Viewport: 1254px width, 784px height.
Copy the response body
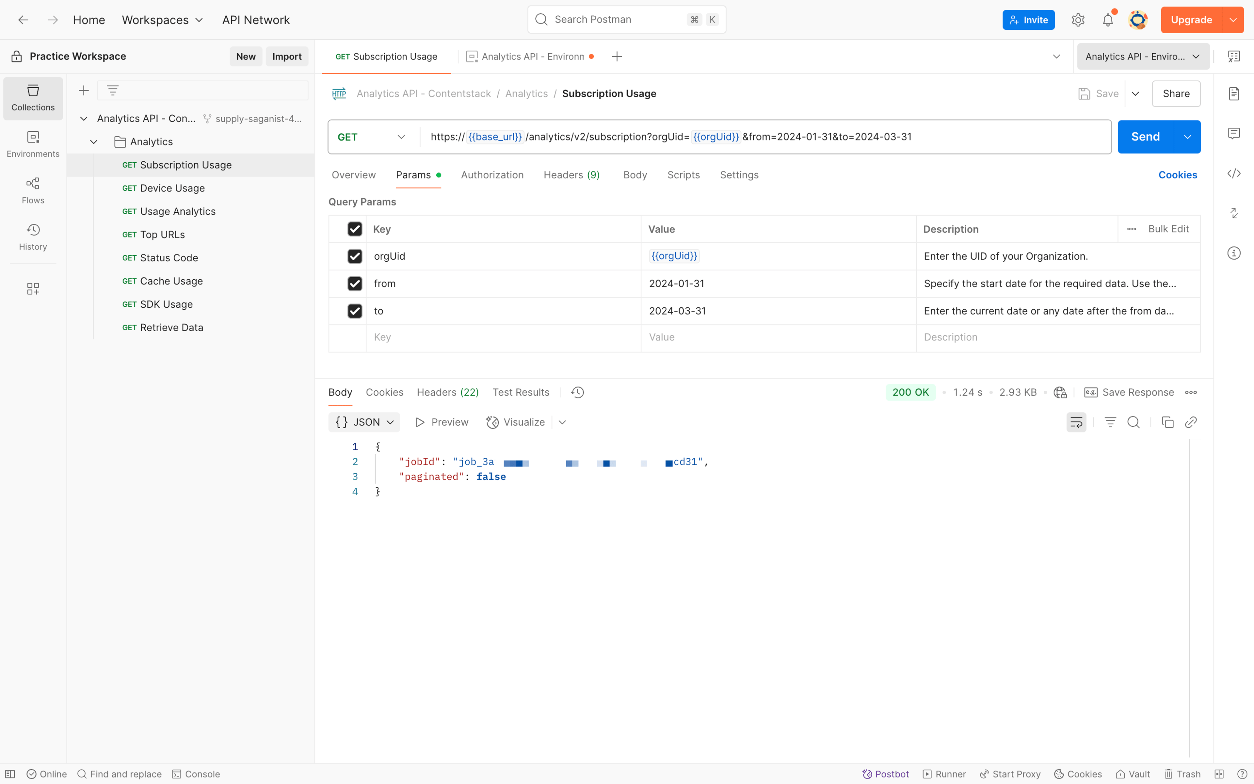1167,423
